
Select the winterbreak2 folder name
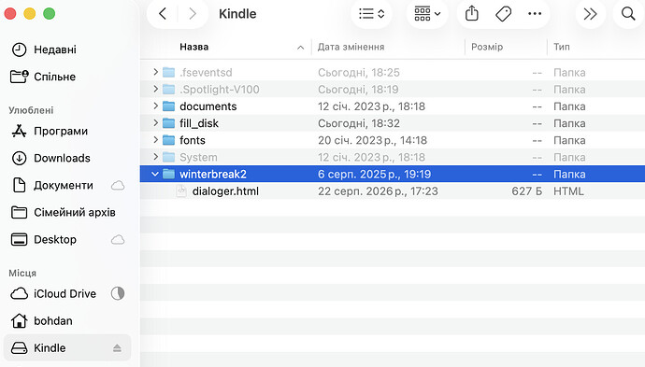tap(213, 175)
